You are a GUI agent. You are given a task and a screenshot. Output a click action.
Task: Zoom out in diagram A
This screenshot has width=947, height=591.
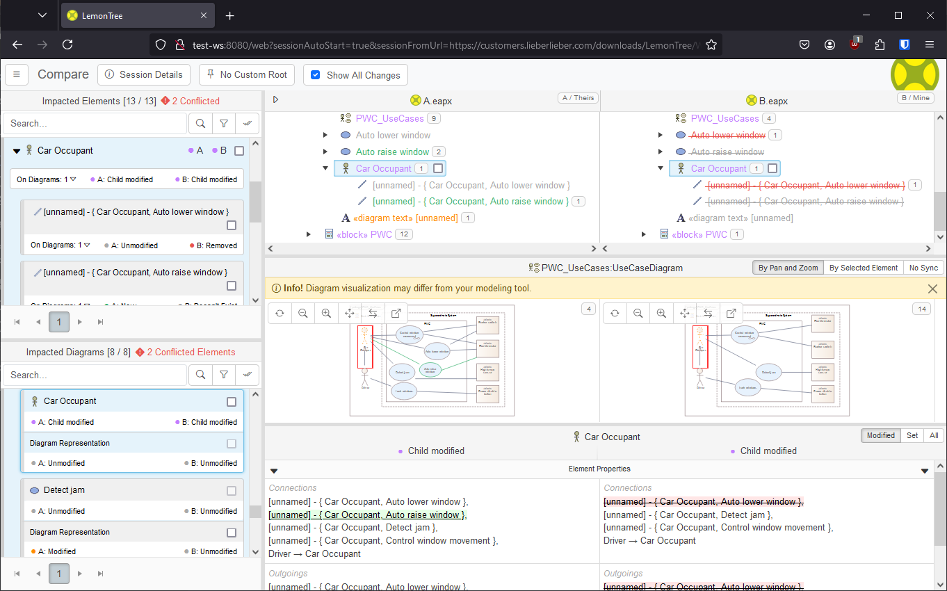[x=303, y=313]
